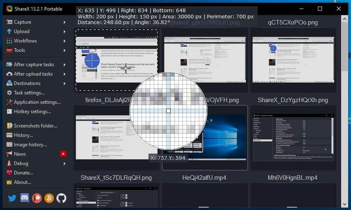Expand the Destinations submenu arrow
Image resolution: width=351 pixels, height=210 pixels.
tap(65, 83)
